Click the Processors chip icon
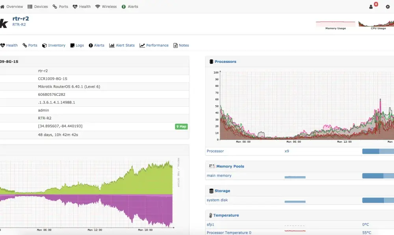 point(211,62)
